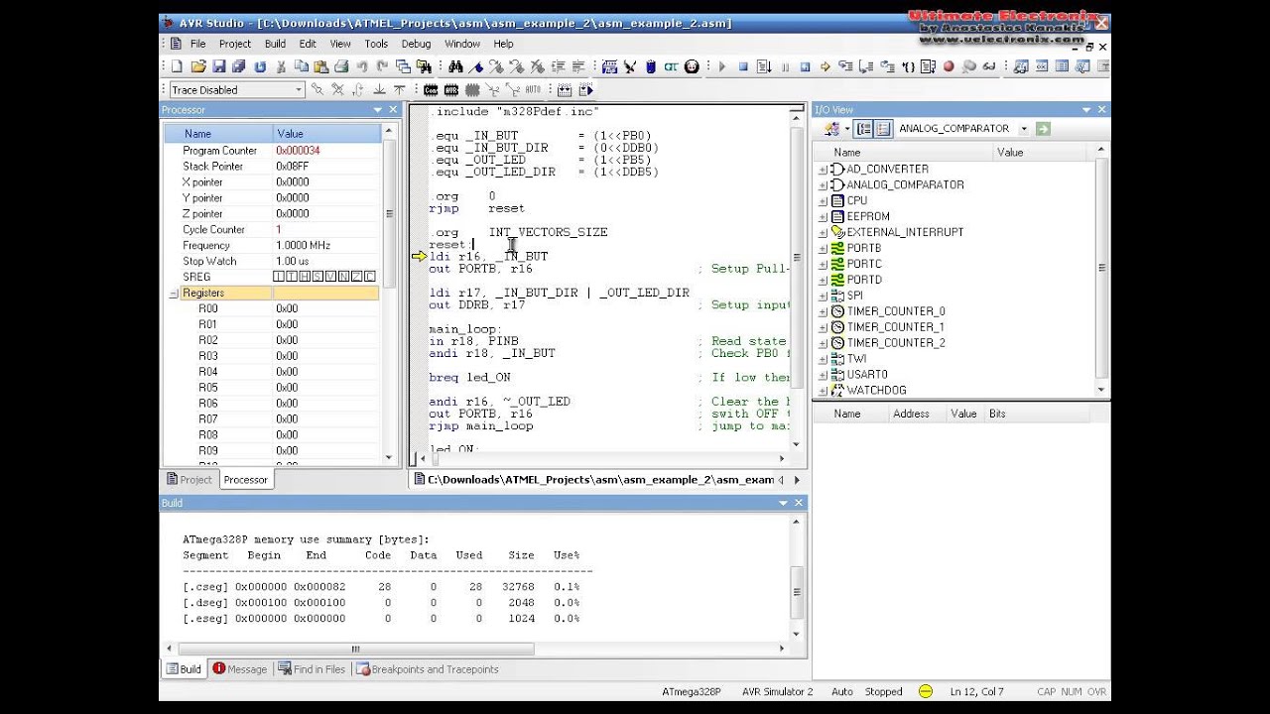Expand the EEPROM tree node
Viewport: 1270px width, 714px height.
(823, 216)
